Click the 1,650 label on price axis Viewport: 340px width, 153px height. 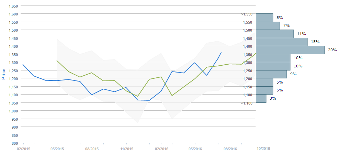click(13, 6)
